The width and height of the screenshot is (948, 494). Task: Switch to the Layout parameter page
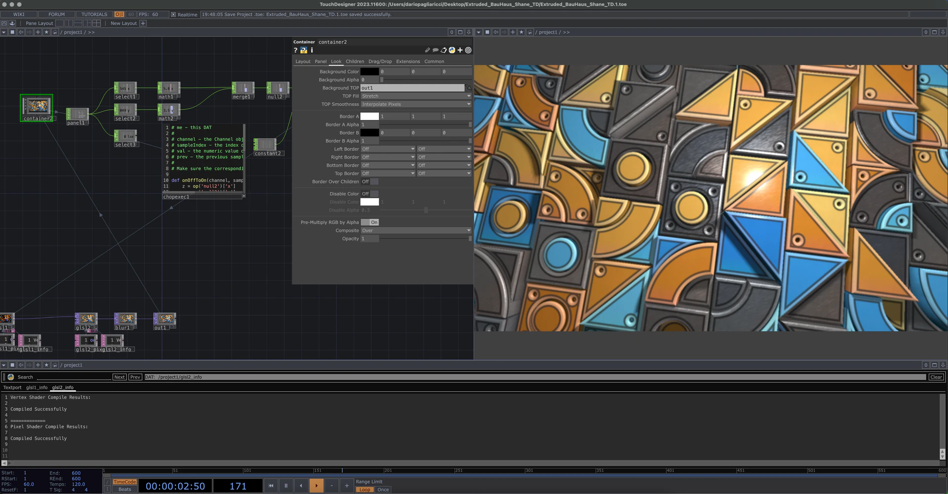303,62
